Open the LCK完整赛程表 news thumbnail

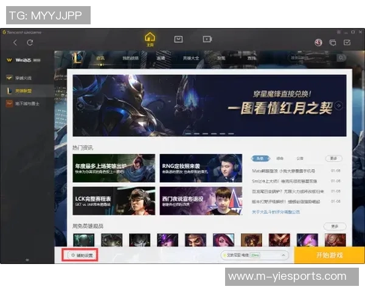click(x=105, y=201)
